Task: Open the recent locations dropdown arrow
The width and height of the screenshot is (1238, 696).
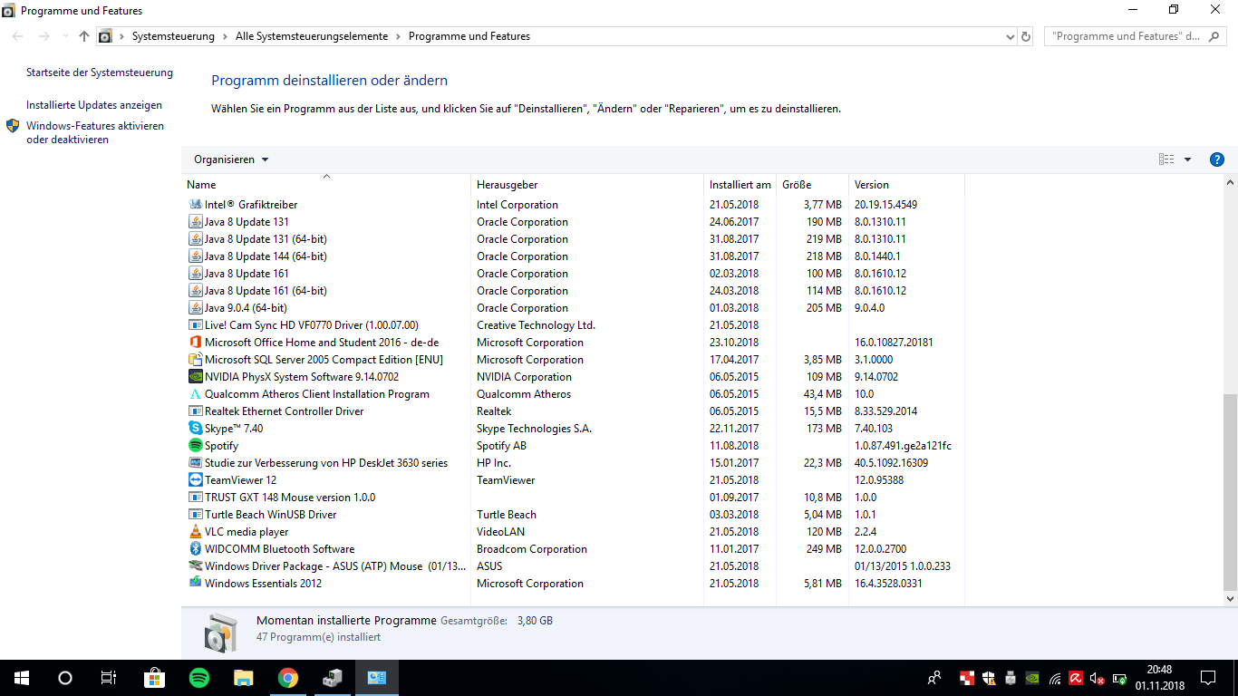Action: click(x=64, y=36)
